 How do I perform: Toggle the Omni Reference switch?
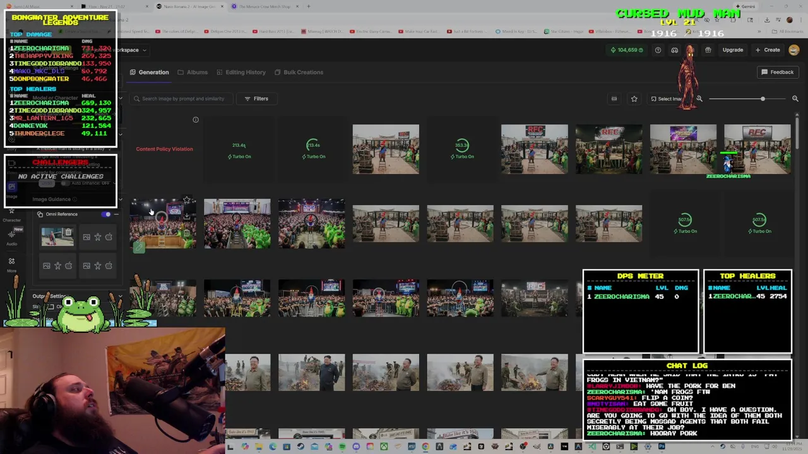point(106,214)
